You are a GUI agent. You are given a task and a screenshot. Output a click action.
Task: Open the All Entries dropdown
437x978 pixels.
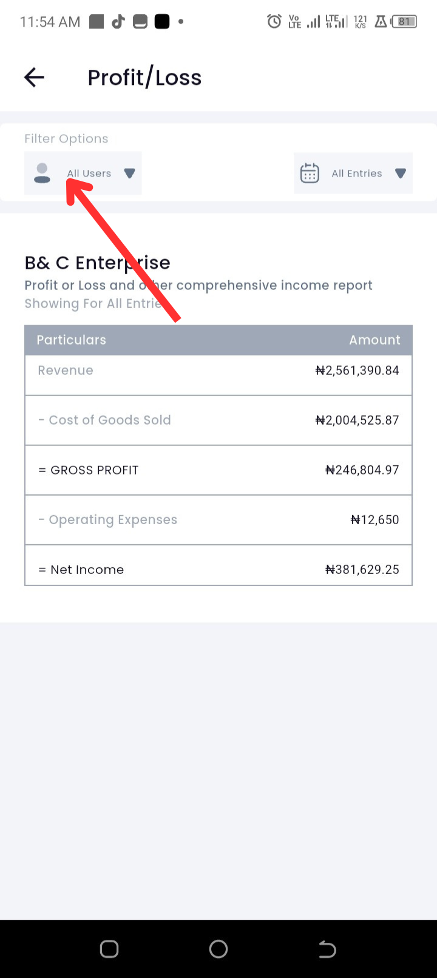(x=353, y=173)
